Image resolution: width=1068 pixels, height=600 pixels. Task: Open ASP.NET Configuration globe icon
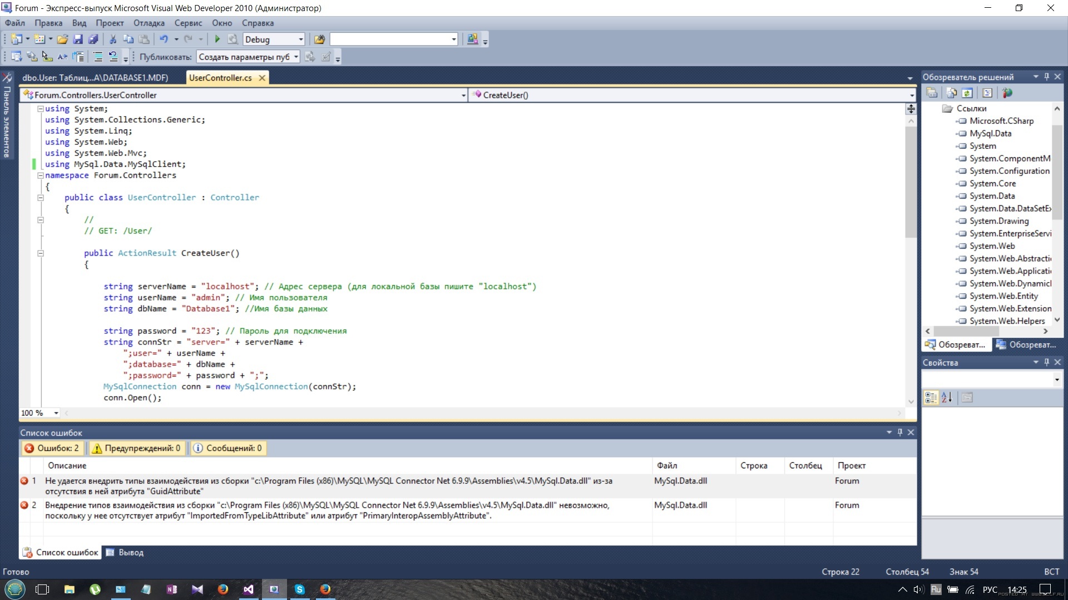coord(1007,93)
